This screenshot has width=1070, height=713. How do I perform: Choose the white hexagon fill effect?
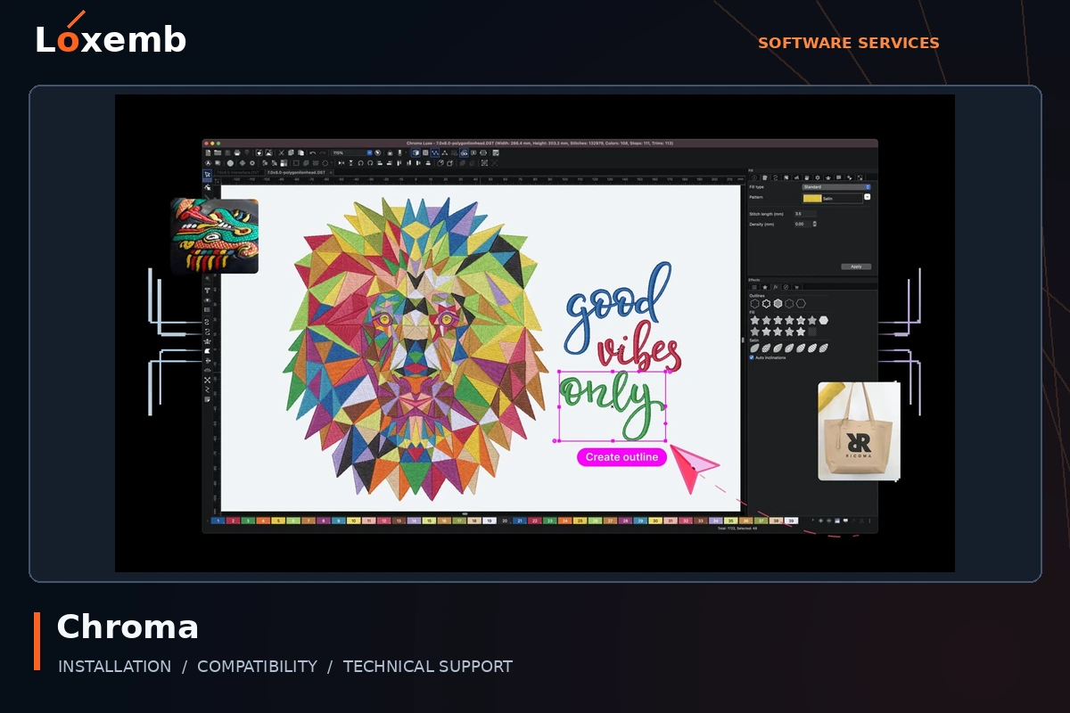point(823,320)
